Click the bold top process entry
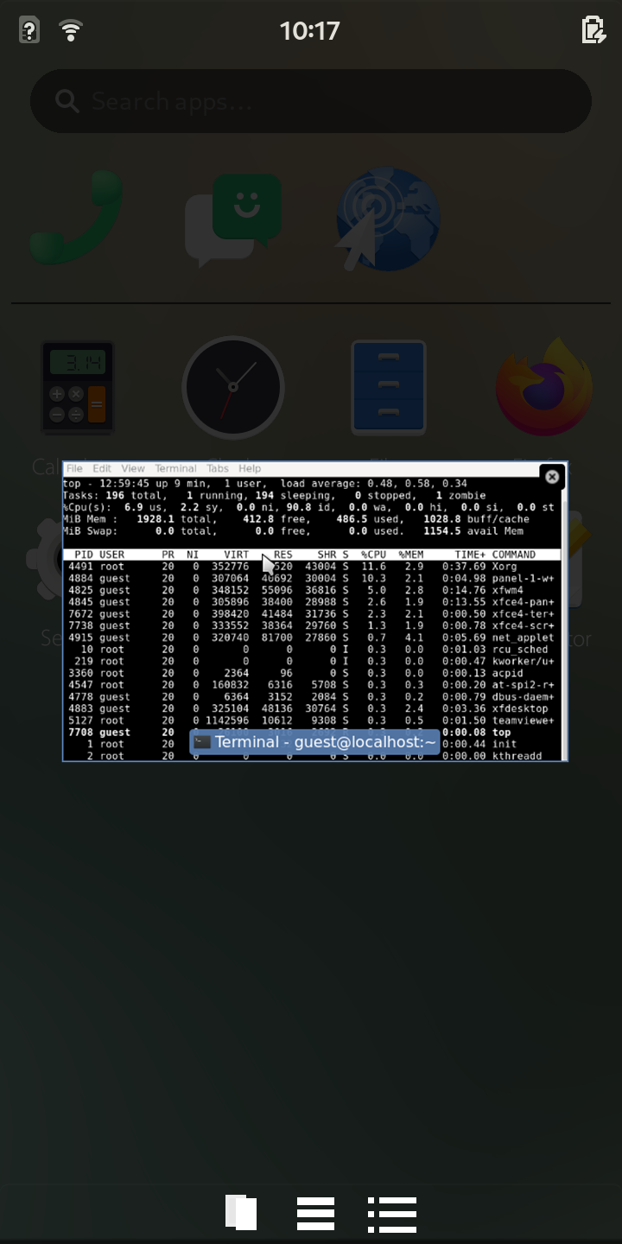Image resolution: width=622 pixels, height=1244 pixels. [313, 733]
